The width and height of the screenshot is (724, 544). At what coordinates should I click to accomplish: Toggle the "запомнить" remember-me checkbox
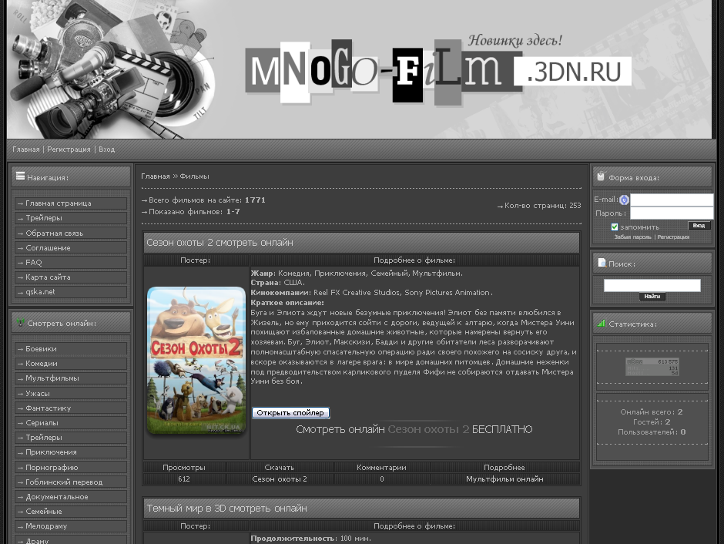pos(615,227)
